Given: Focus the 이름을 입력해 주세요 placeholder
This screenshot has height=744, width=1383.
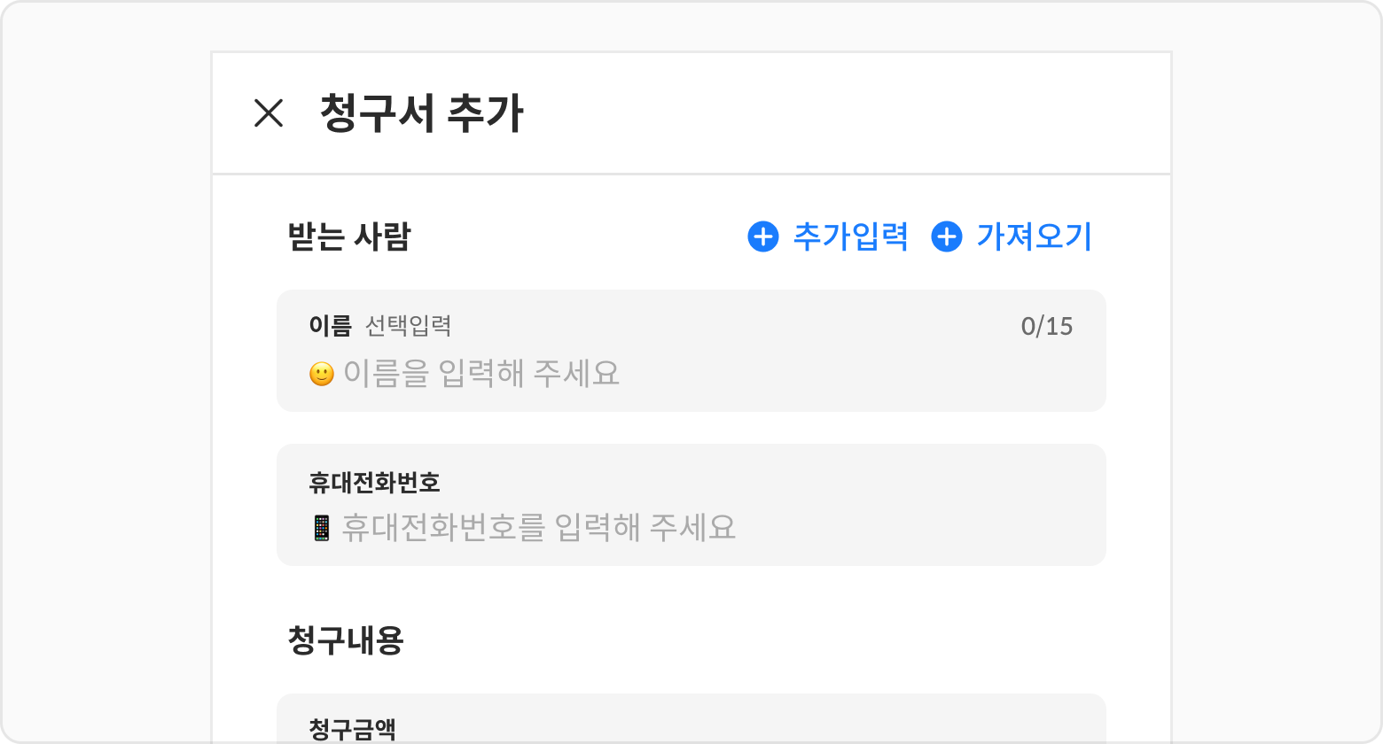Looking at the screenshot, I should pyautogui.click(x=481, y=374).
